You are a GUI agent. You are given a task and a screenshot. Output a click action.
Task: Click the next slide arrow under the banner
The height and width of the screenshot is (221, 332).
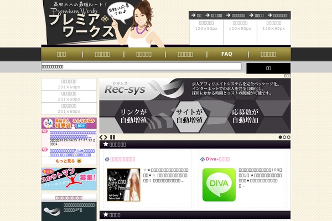(x=106, y=137)
